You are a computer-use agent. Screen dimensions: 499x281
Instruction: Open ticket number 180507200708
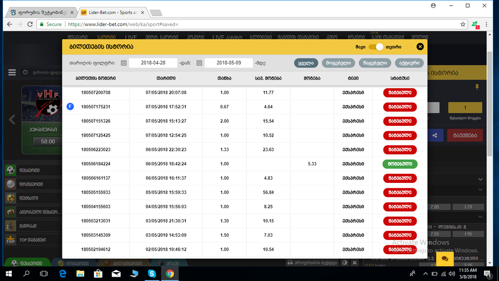click(x=96, y=93)
